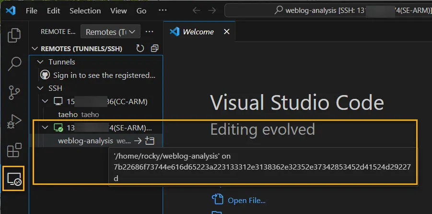Refresh the remotes list
432x214 pixels.
140,49
